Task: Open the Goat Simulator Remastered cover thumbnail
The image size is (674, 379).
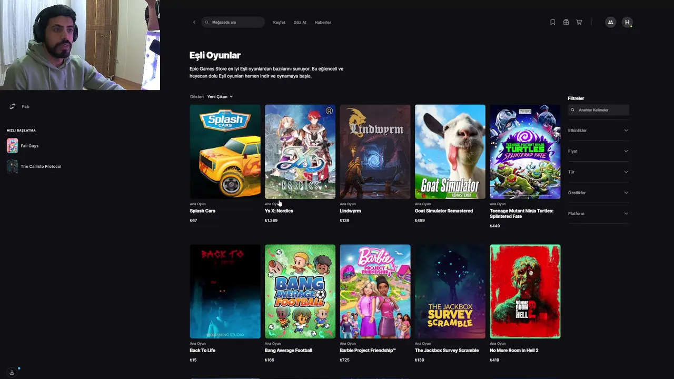Action: click(450, 152)
